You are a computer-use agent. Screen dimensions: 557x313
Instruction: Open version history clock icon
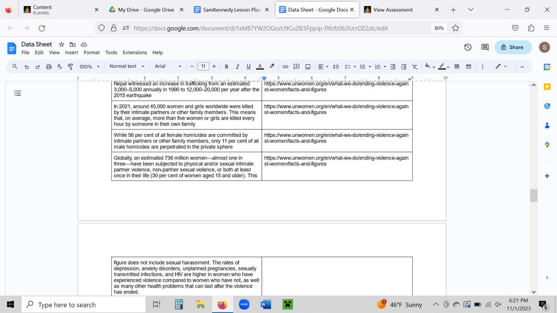point(468,47)
